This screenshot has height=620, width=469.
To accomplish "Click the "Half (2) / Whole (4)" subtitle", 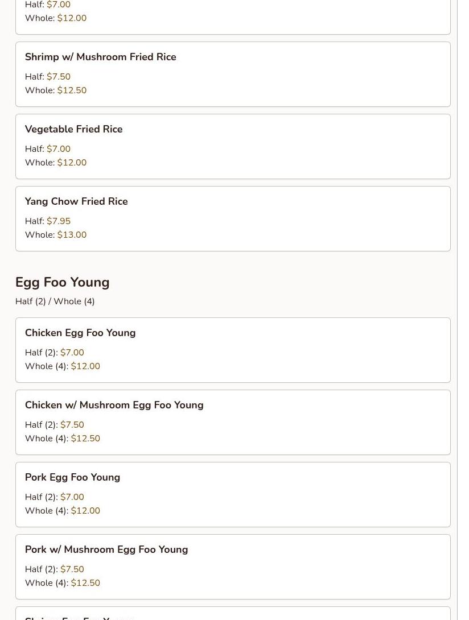I will [55, 301].
